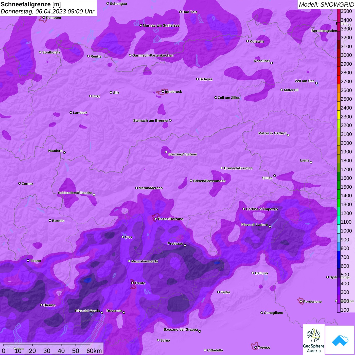Click the Trento city marker
The height and width of the screenshot is (355, 355).
[x=132, y=283]
